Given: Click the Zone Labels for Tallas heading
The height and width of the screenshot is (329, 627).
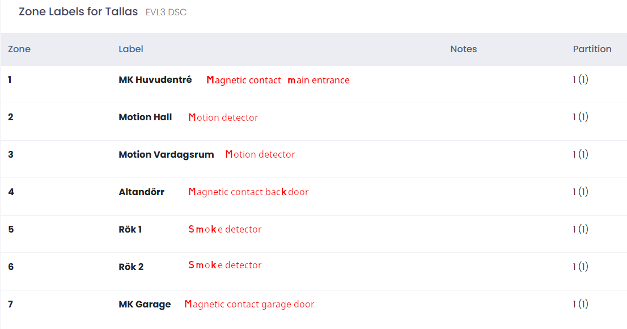Looking at the screenshot, I should pyautogui.click(x=78, y=11).
